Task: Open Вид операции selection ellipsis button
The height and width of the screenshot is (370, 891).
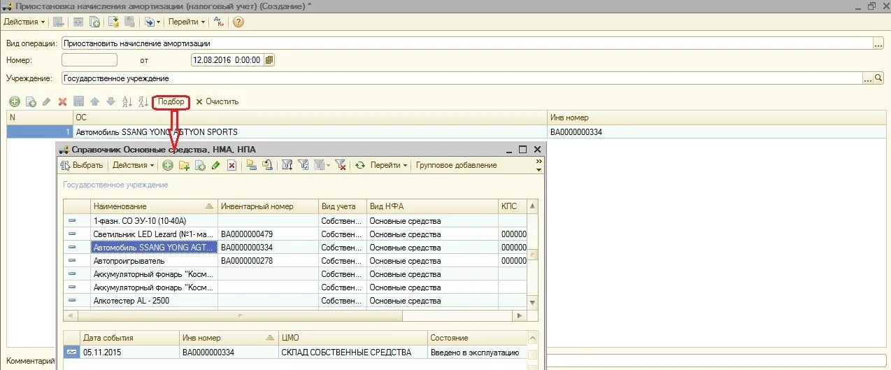Action: point(878,43)
